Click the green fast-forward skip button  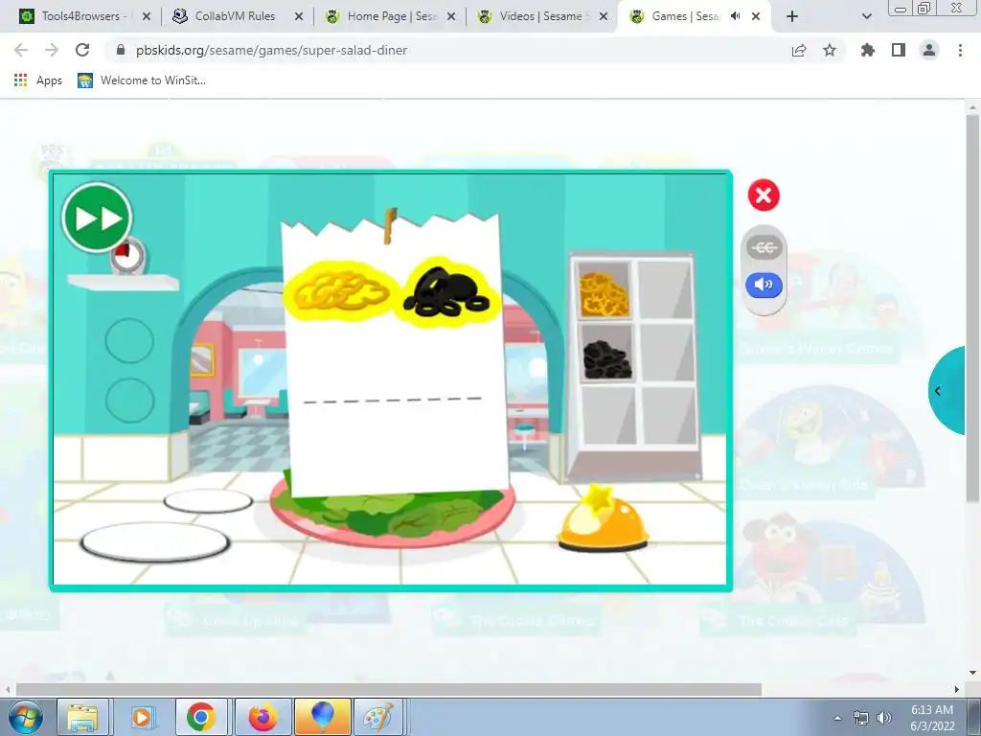97,218
